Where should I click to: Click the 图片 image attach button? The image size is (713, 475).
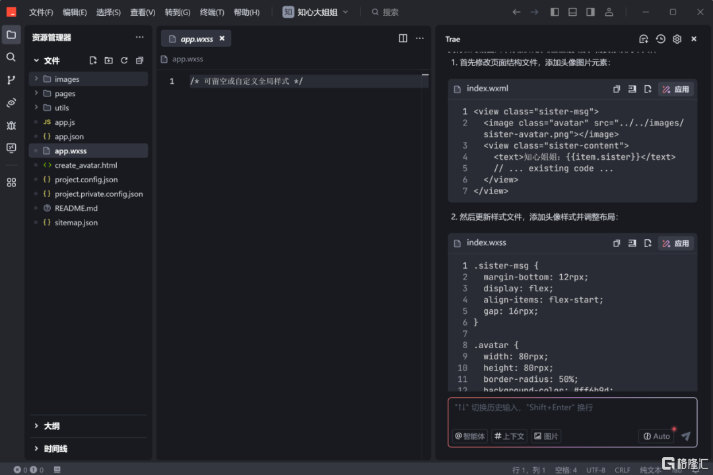(546, 436)
